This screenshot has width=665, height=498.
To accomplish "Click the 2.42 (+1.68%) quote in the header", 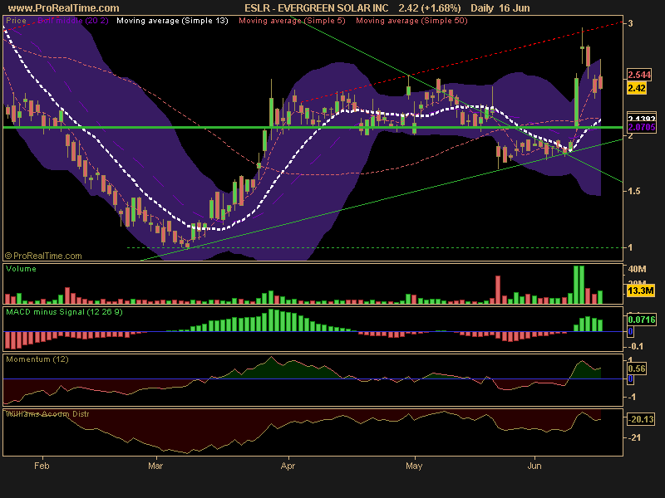I will pyautogui.click(x=430, y=8).
